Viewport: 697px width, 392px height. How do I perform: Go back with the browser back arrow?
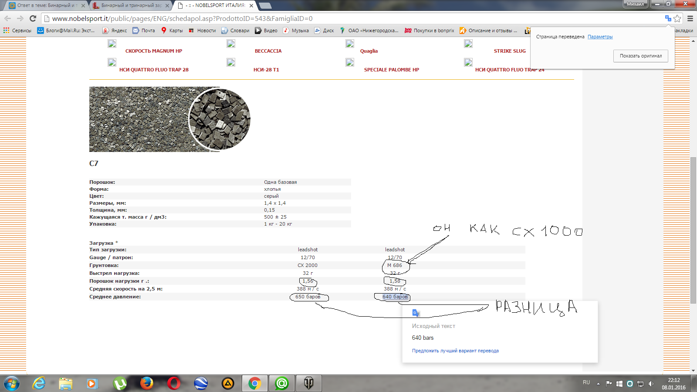coord(8,18)
